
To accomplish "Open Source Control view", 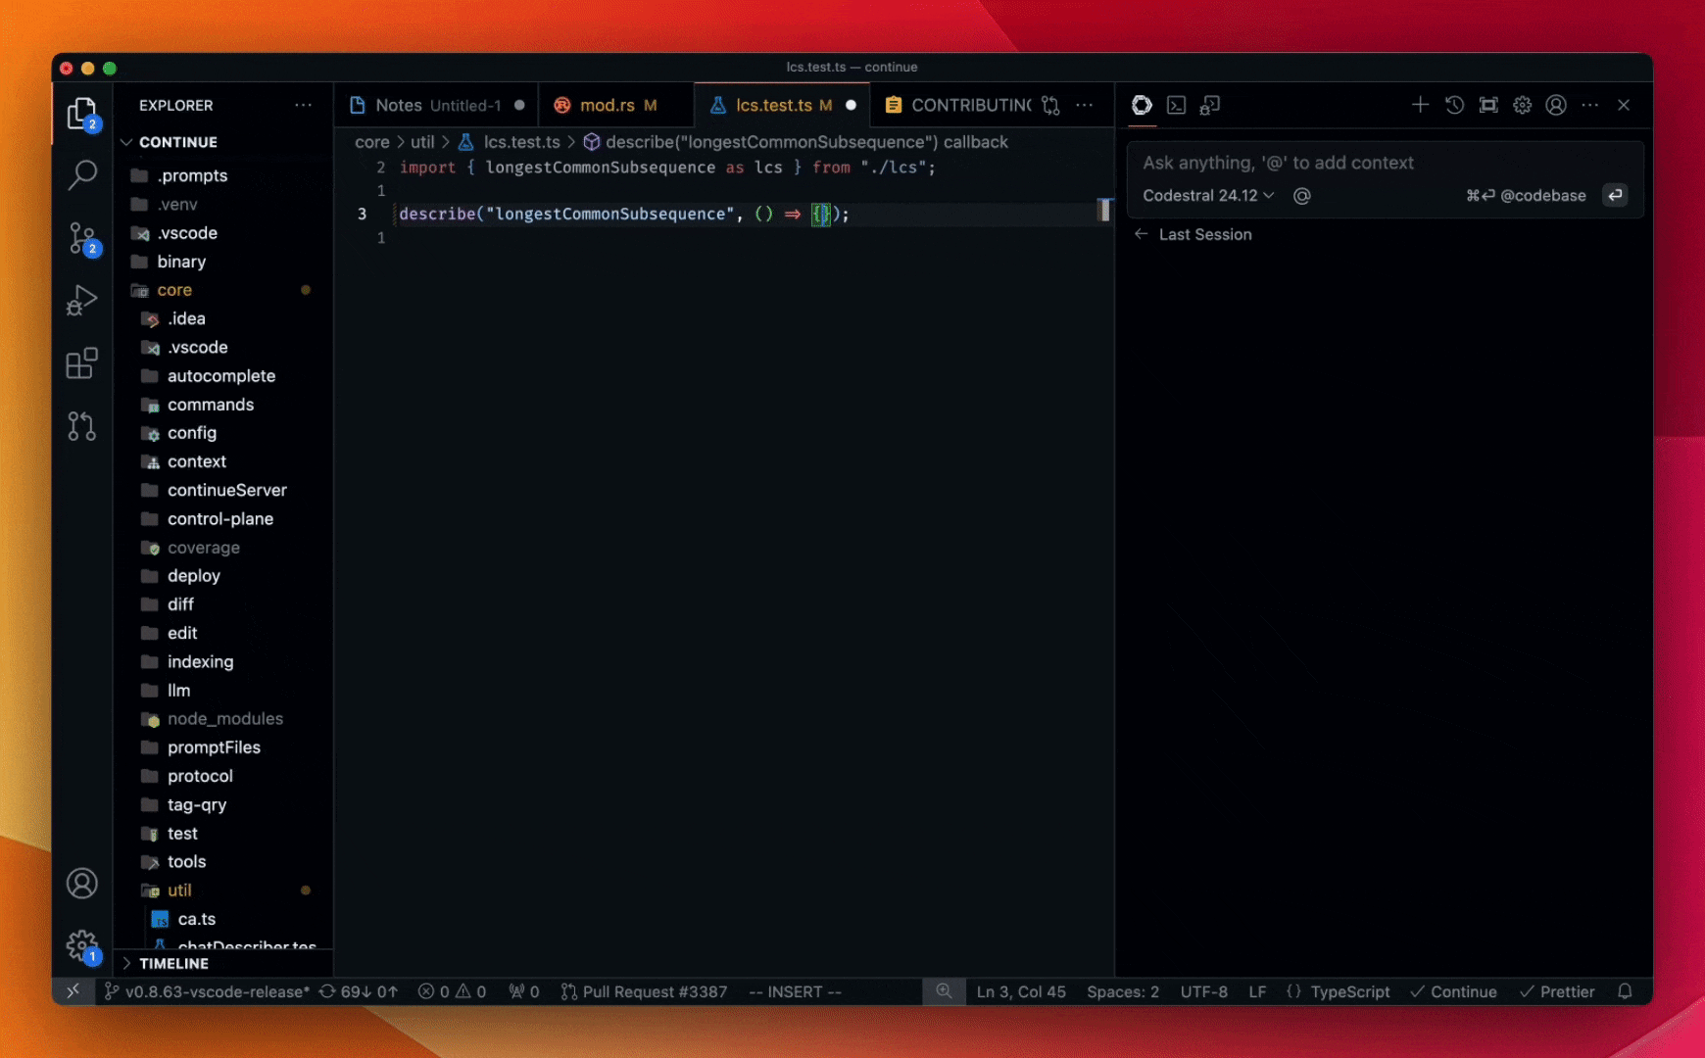I will (82, 238).
